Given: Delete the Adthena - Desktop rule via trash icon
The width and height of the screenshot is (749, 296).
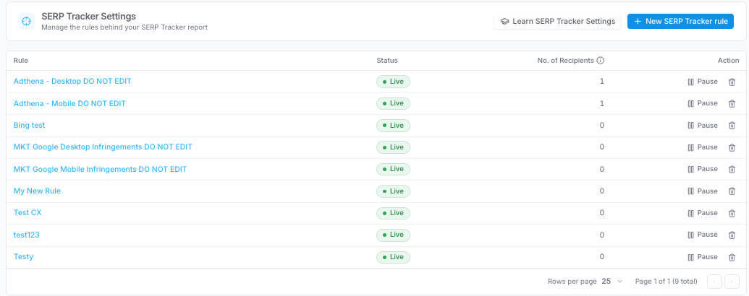Looking at the screenshot, I should click(732, 82).
